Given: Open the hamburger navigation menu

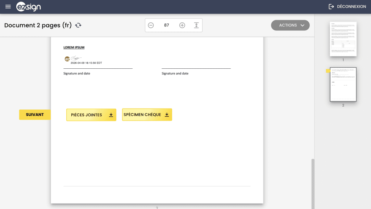Looking at the screenshot, I should (8, 7).
